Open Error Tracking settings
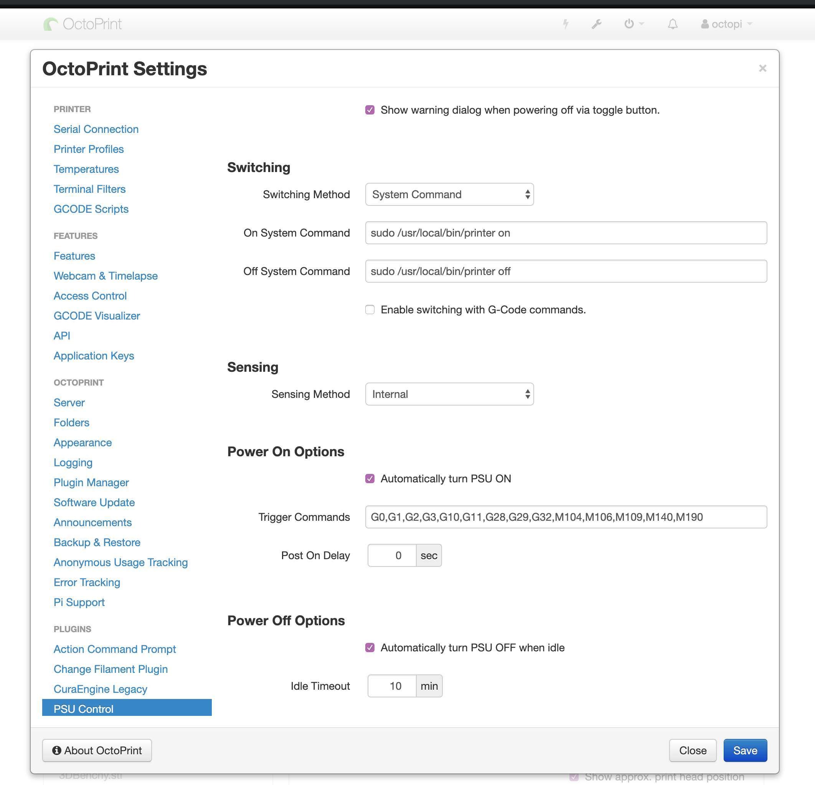The image size is (815, 785). (x=87, y=582)
